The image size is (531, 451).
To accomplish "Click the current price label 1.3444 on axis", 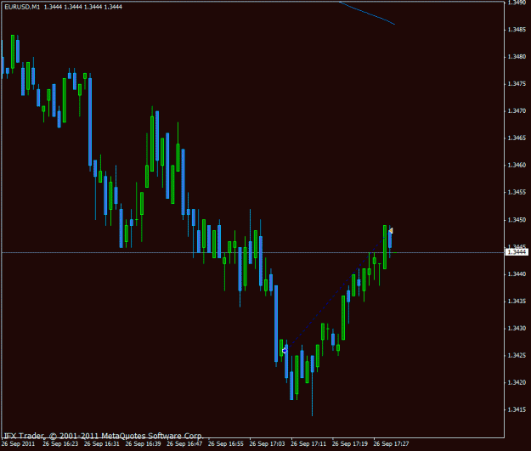I will tap(517, 252).
